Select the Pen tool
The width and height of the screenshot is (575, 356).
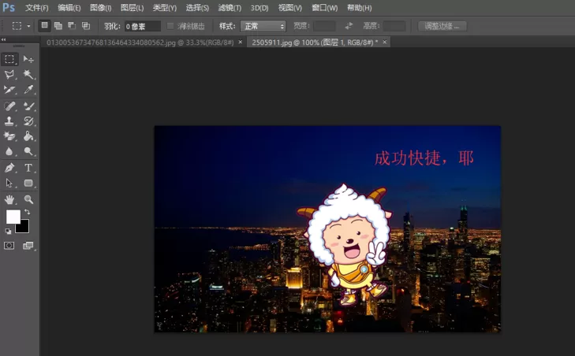point(9,168)
